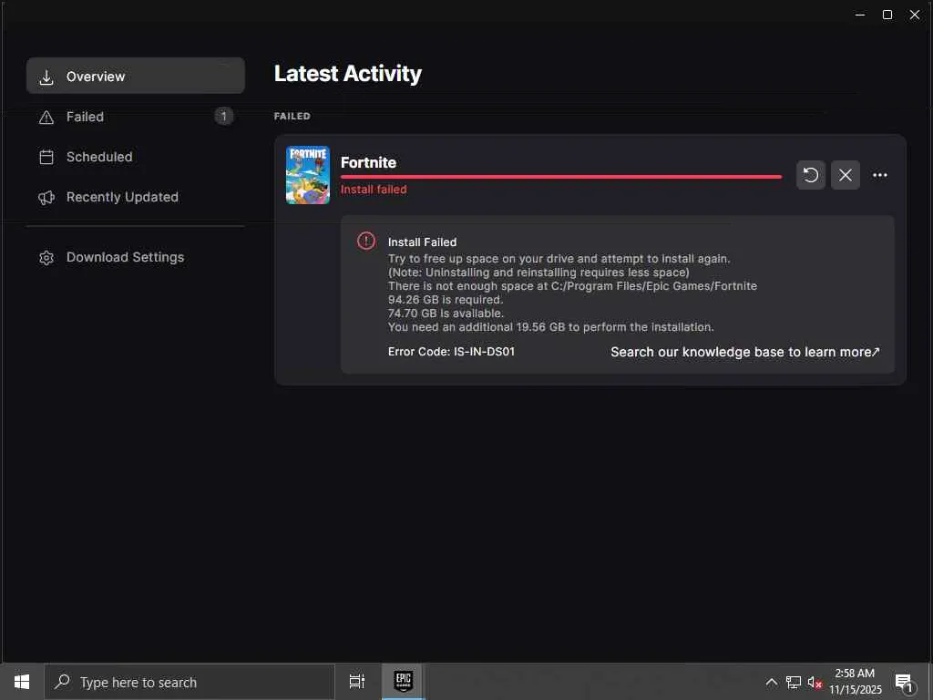This screenshot has height=700, width=933.
Task: Open Download Settings
Action: coord(136,257)
